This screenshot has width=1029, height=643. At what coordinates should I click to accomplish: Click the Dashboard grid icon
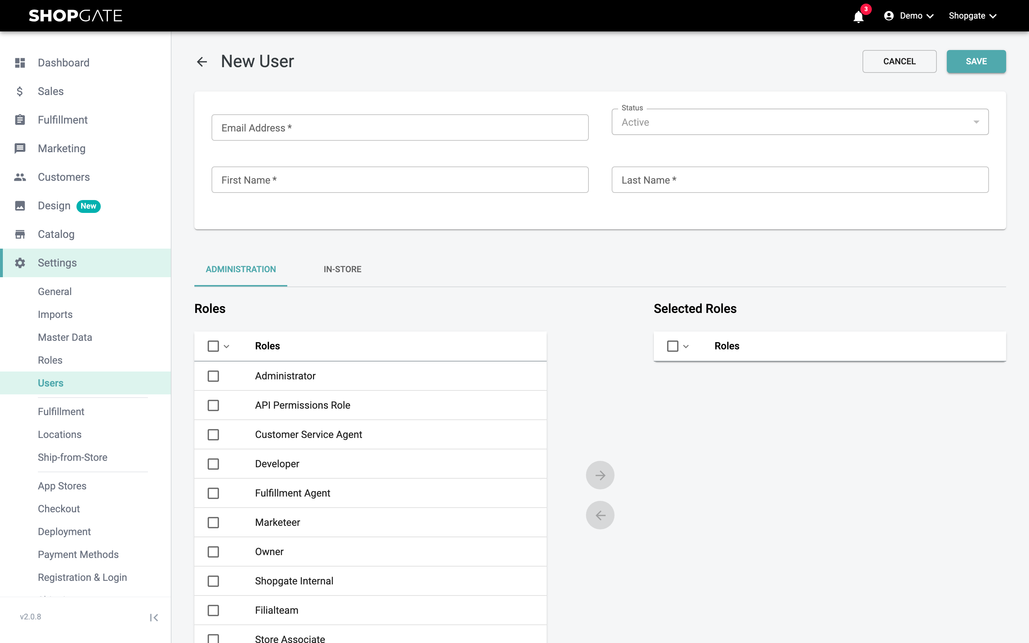20,63
